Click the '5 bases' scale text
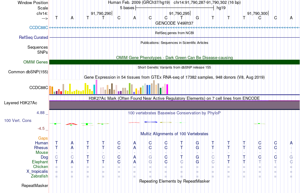Screen dimensions: 300x193 click(x=127, y=8)
